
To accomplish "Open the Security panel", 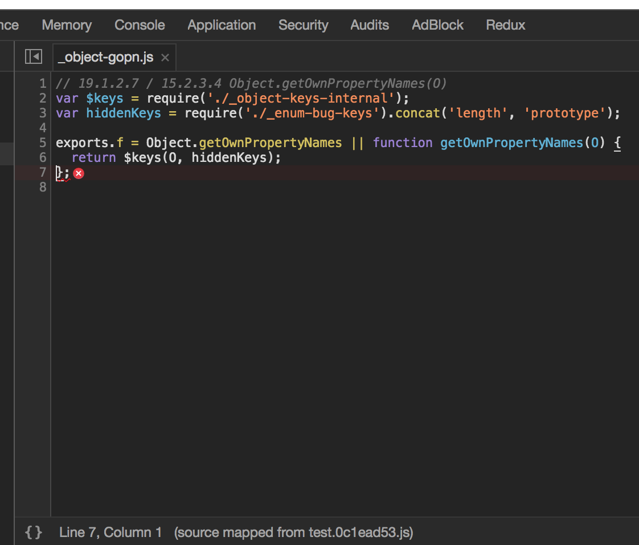I will click(x=303, y=25).
